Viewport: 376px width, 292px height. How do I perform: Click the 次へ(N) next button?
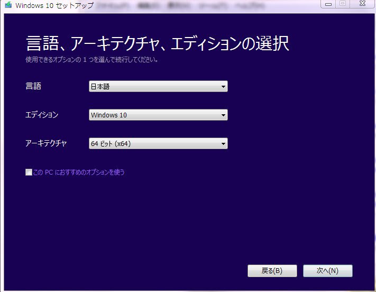tap(328, 271)
